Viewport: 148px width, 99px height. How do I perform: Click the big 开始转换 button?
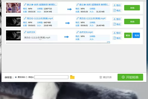(130, 77)
